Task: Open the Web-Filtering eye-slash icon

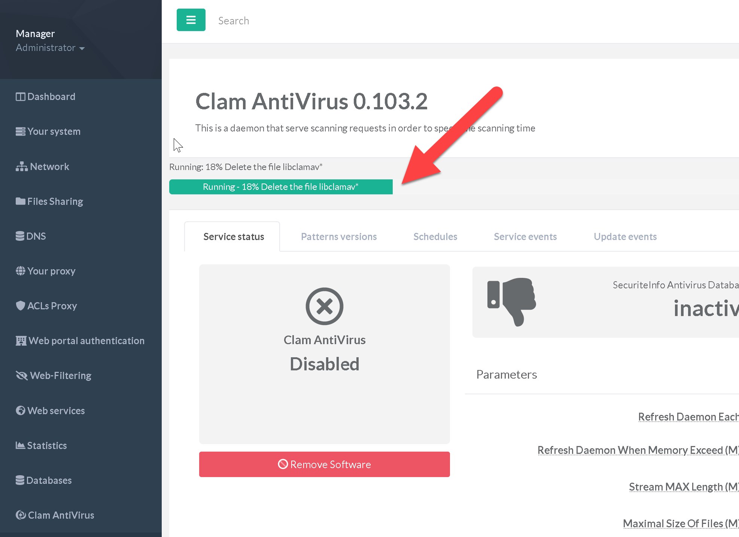Action: (21, 376)
